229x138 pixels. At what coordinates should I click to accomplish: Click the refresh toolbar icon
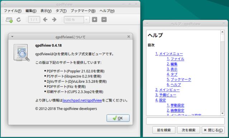19,20
